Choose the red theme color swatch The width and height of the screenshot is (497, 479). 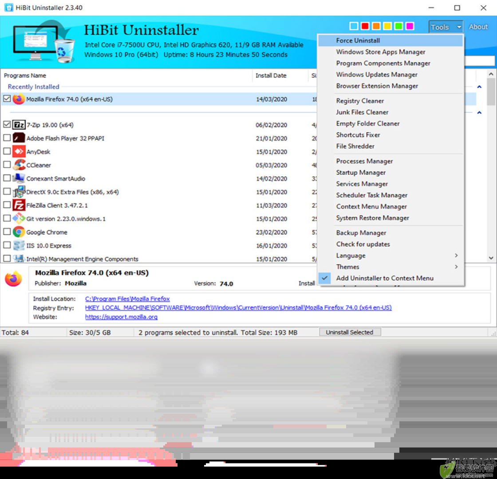(365, 26)
